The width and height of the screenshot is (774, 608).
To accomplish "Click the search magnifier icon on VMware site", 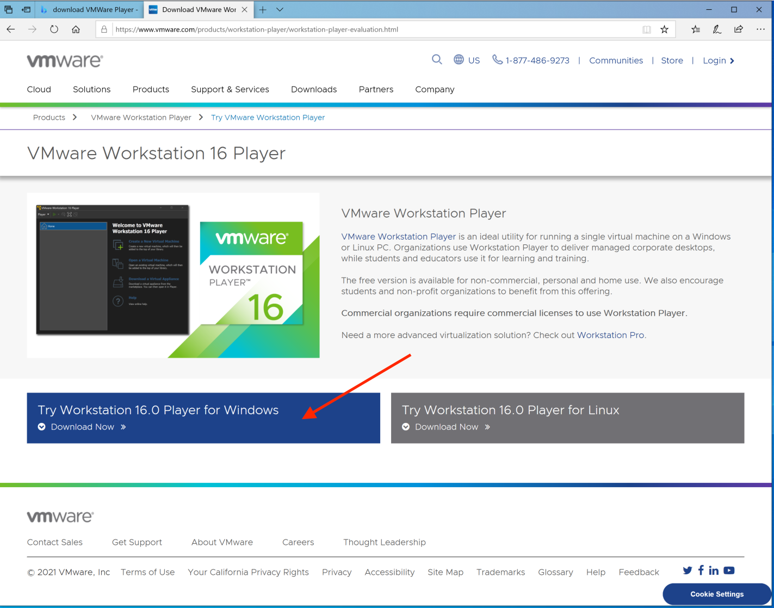I will (437, 60).
